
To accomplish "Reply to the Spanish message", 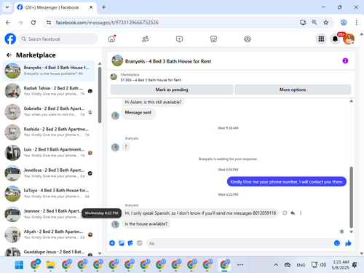I will pos(293,213).
